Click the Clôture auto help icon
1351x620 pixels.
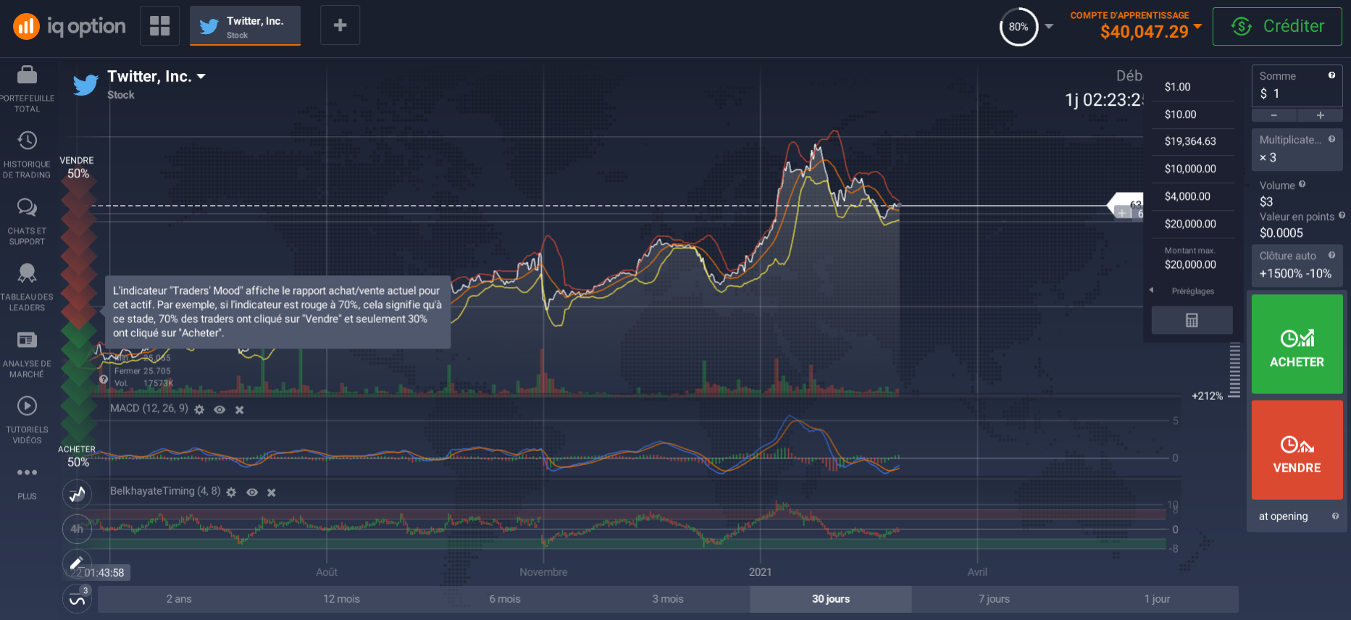(x=1331, y=255)
